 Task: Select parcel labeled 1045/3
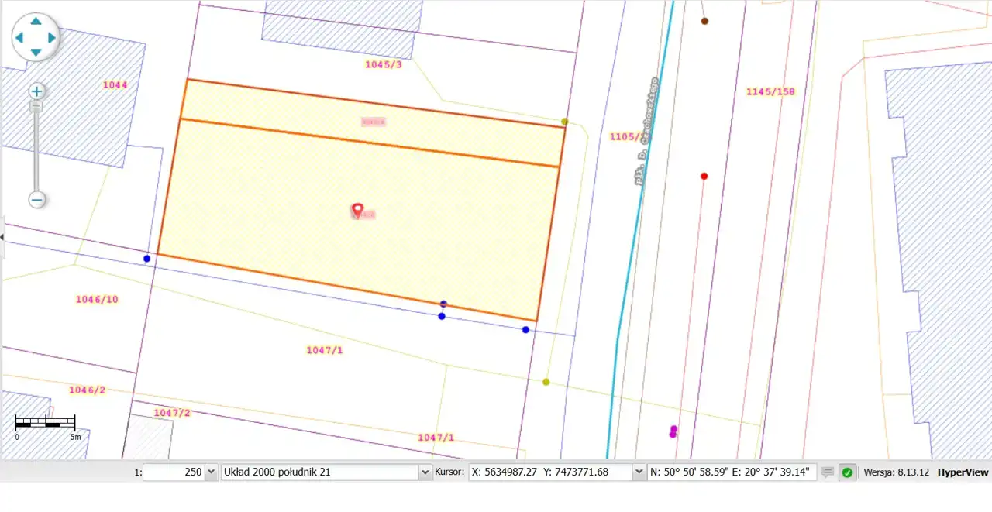pos(384,64)
